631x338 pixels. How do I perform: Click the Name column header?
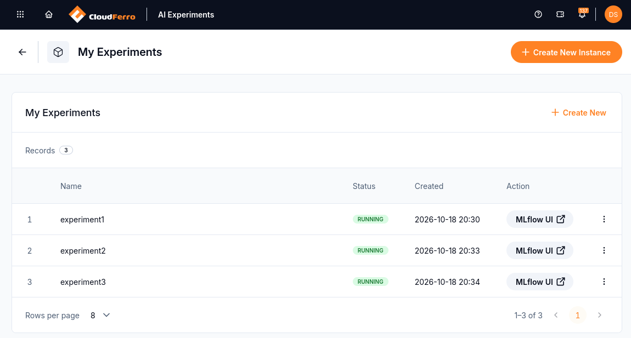tap(71, 186)
